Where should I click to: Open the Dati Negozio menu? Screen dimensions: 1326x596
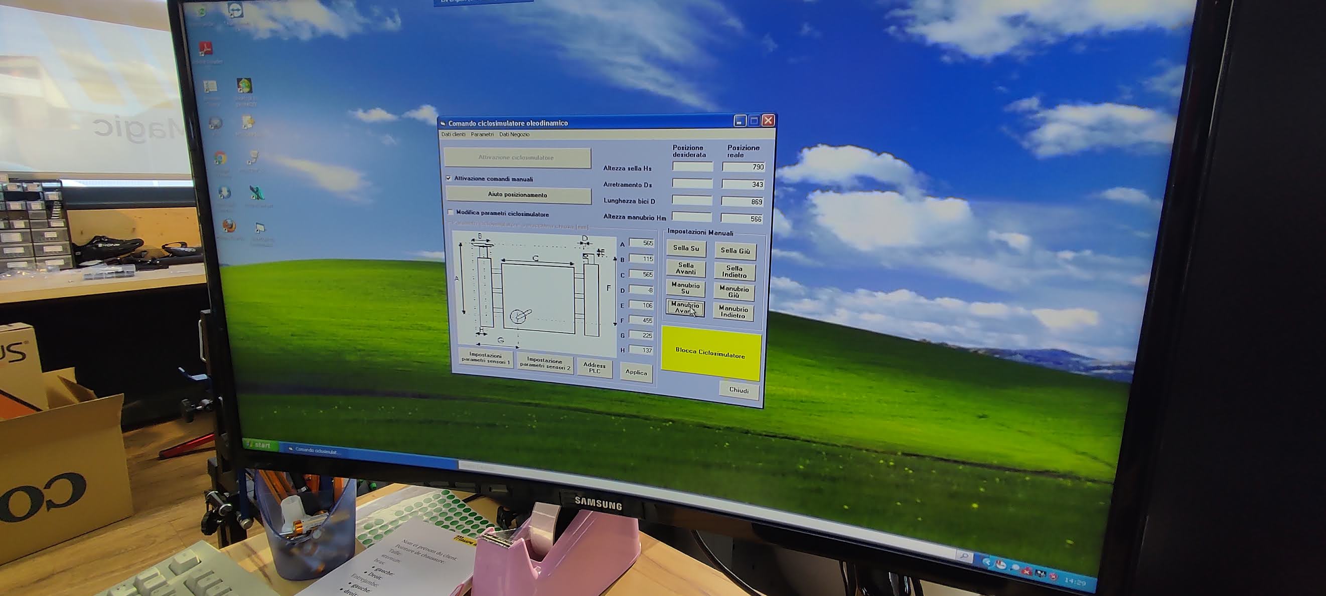tap(514, 135)
